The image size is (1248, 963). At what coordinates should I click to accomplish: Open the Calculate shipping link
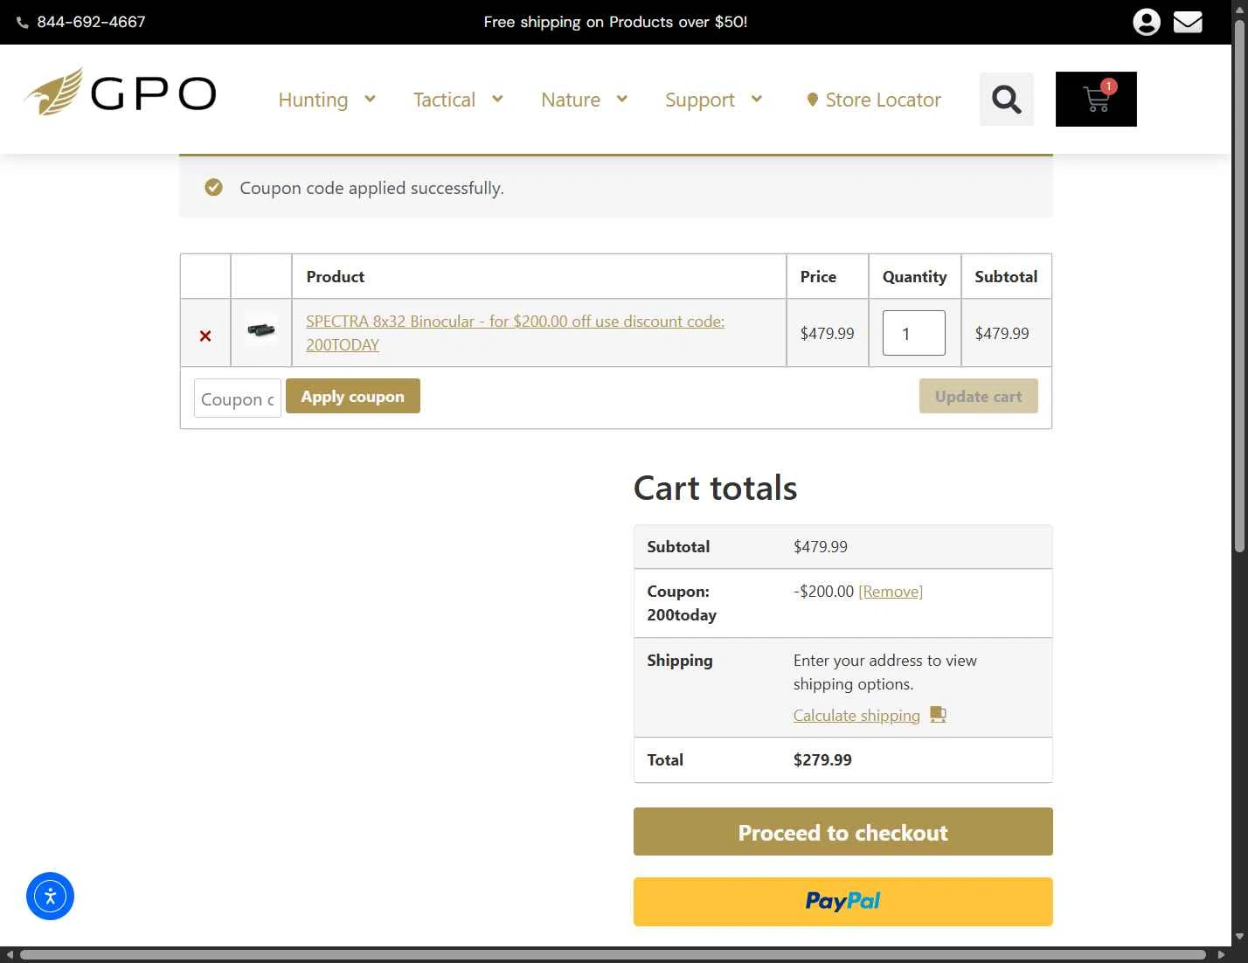click(x=856, y=715)
